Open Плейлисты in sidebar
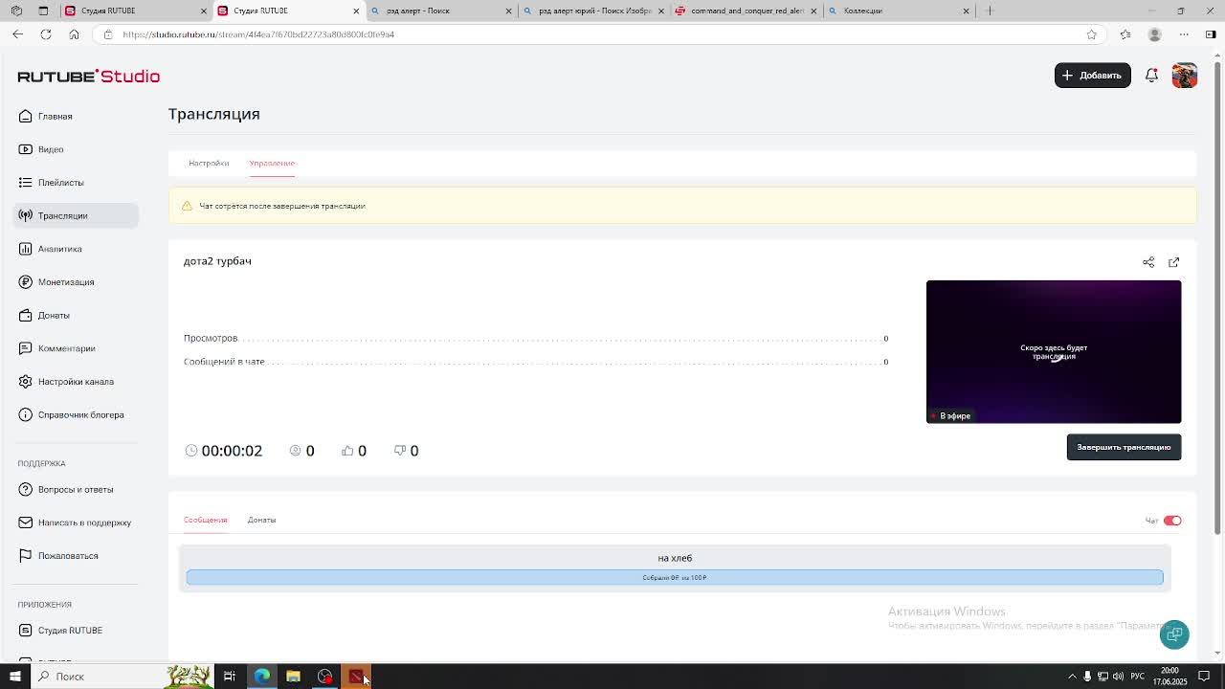Viewport: 1225px width, 689px height. tap(76, 182)
